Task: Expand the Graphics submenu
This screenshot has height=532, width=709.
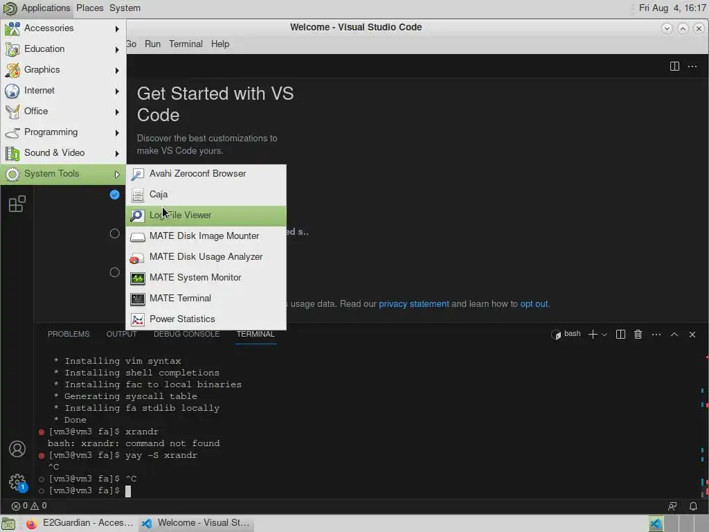Action: click(63, 70)
